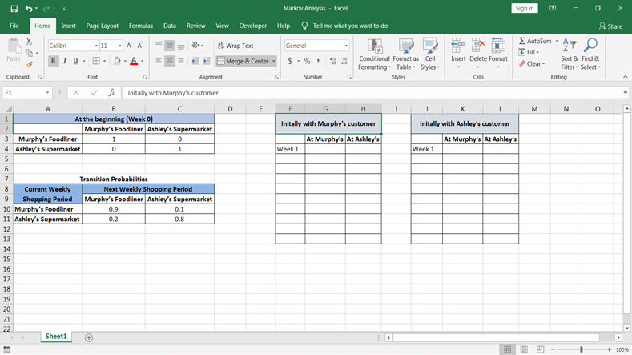Click the Percent Style icon
This screenshot has width=632, height=355.
(x=307, y=61)
